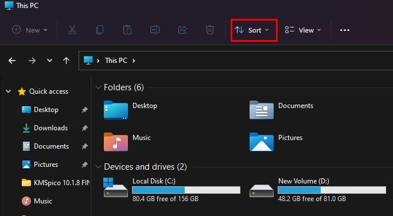
Task: Click the Copy icon in toolbar
Action: tap(100, 30)
